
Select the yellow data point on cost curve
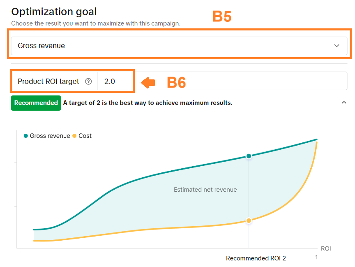point(249,221)
